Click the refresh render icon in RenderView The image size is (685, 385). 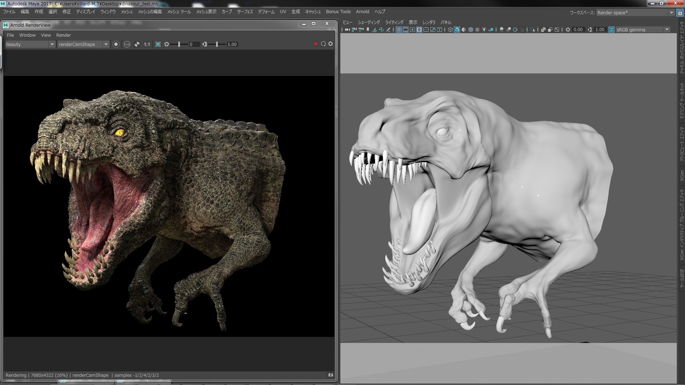323,44
